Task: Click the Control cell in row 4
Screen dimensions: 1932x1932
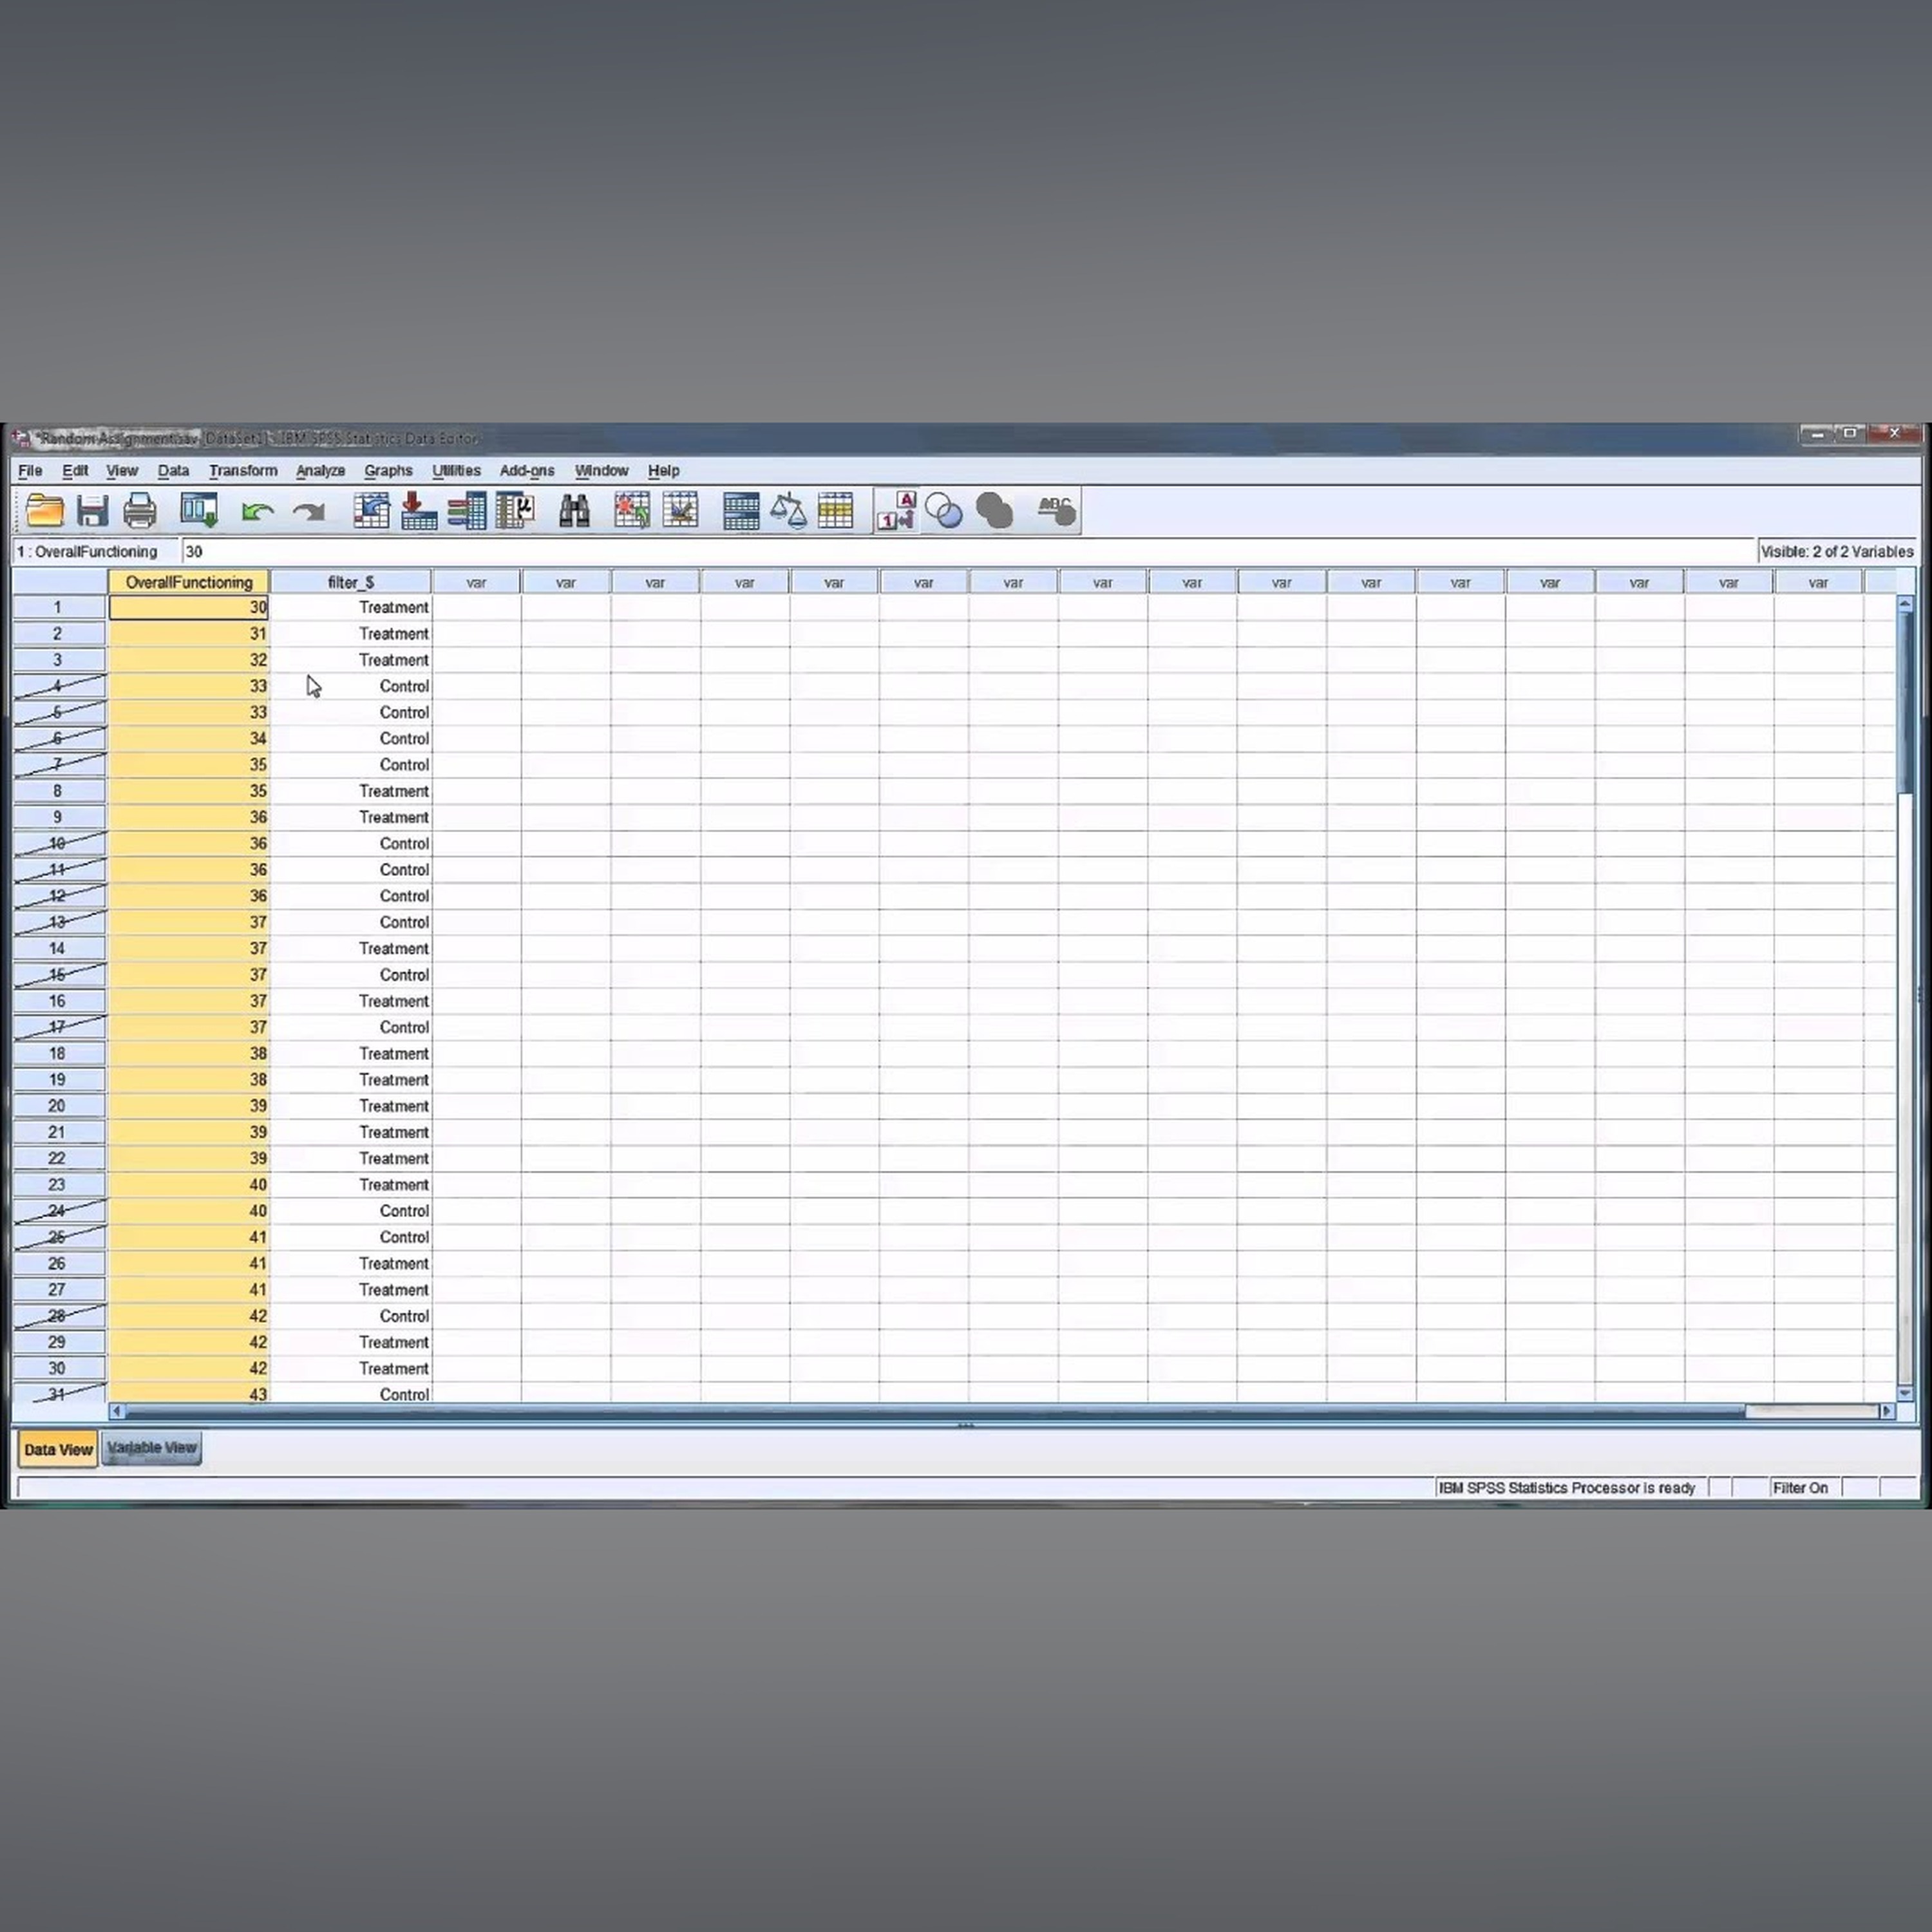Action: pyautogui.click(x=351, y=686)
